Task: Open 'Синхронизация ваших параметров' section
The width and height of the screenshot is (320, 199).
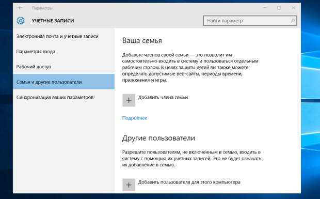Action: point(63,97)
